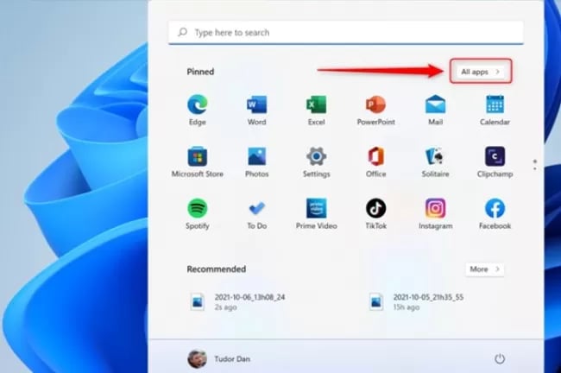This screenshot has width=561, height=373.
Task: Open the Calendar app
Action: coord(495,110)
